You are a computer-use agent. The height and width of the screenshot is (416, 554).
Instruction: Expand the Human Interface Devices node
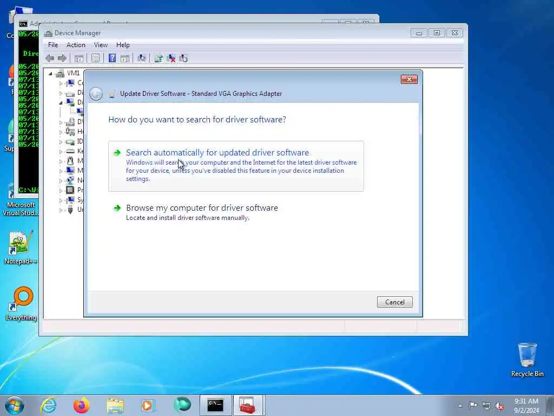click(x=61, y=132)
